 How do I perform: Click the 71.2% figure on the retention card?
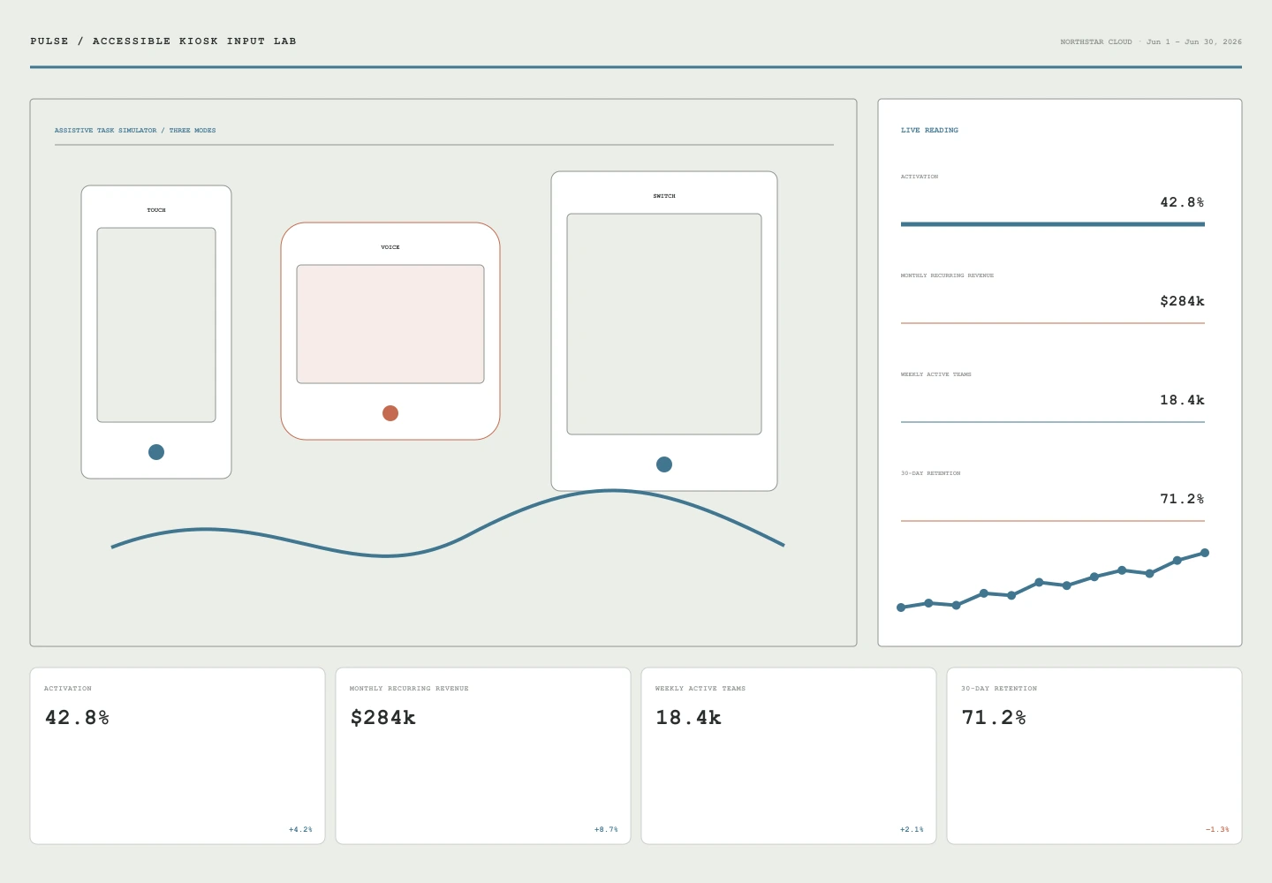pyautogui.click(x=994, y=718)
